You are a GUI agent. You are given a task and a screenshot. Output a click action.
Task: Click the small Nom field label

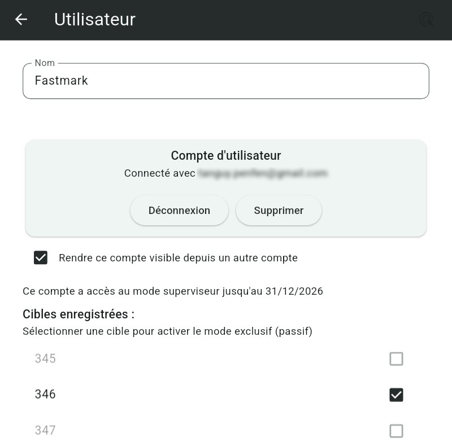(45, 63)
